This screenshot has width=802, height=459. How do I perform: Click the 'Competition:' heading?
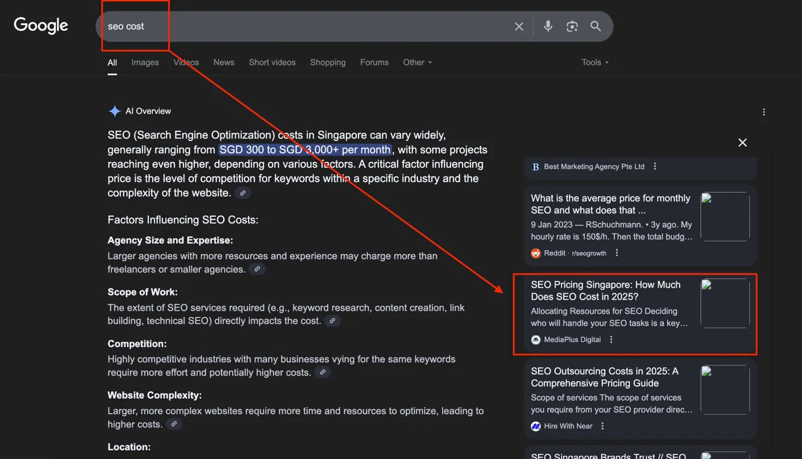tap(137, 344)
